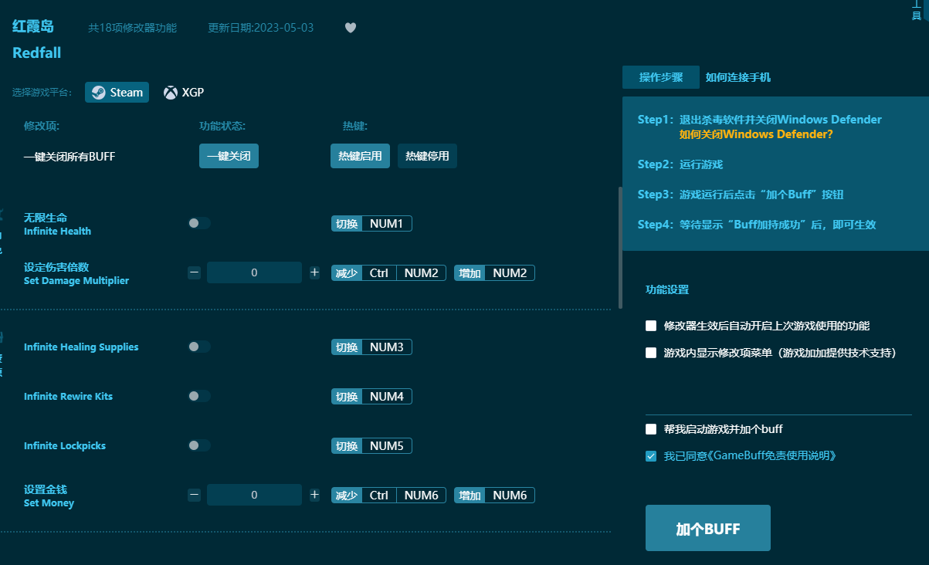Increase Set Money with plus button
This screenshot has height=565, width=929.
click(314, 495)
